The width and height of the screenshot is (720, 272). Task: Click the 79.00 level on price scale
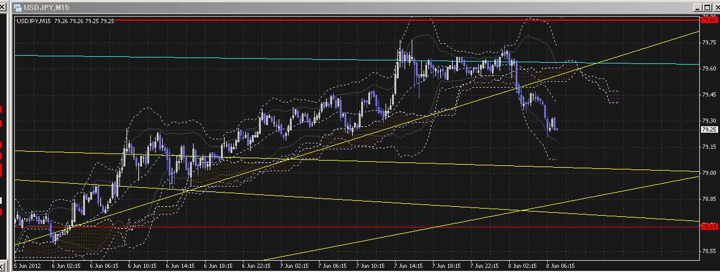click(708, 173)
